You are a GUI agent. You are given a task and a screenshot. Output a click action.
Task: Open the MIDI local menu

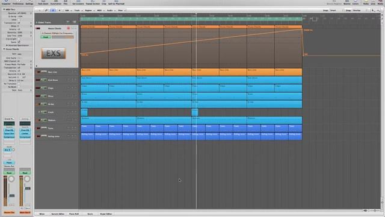point(100,11)
